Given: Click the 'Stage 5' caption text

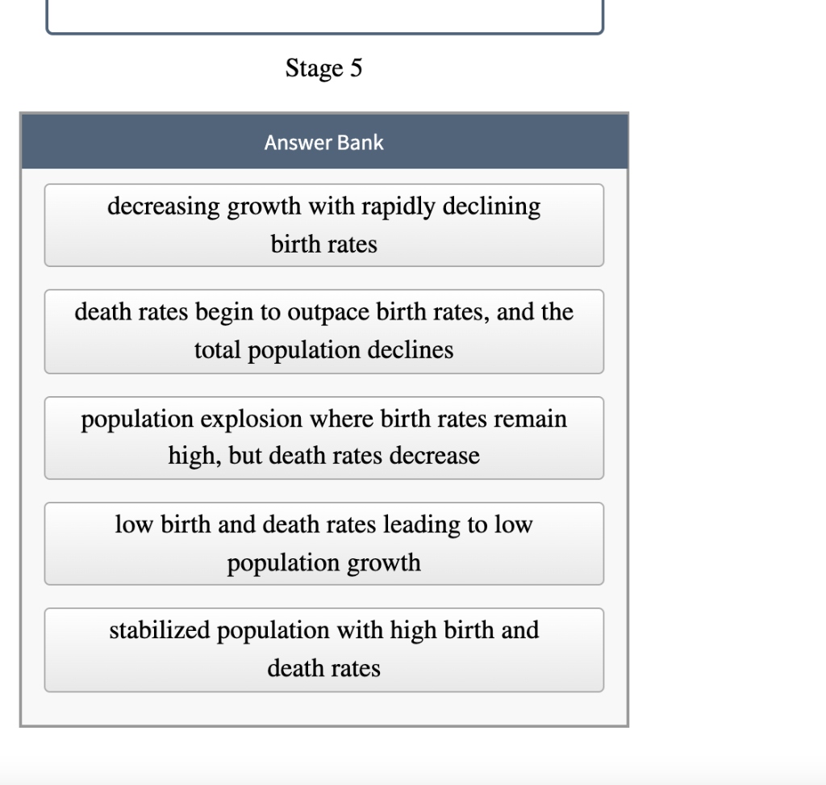Looking at the screenshot, I should click(x=323, y=68).
